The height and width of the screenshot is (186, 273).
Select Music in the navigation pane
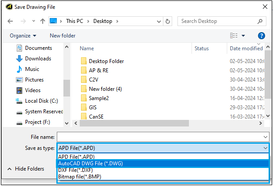[x=32, y=69]
